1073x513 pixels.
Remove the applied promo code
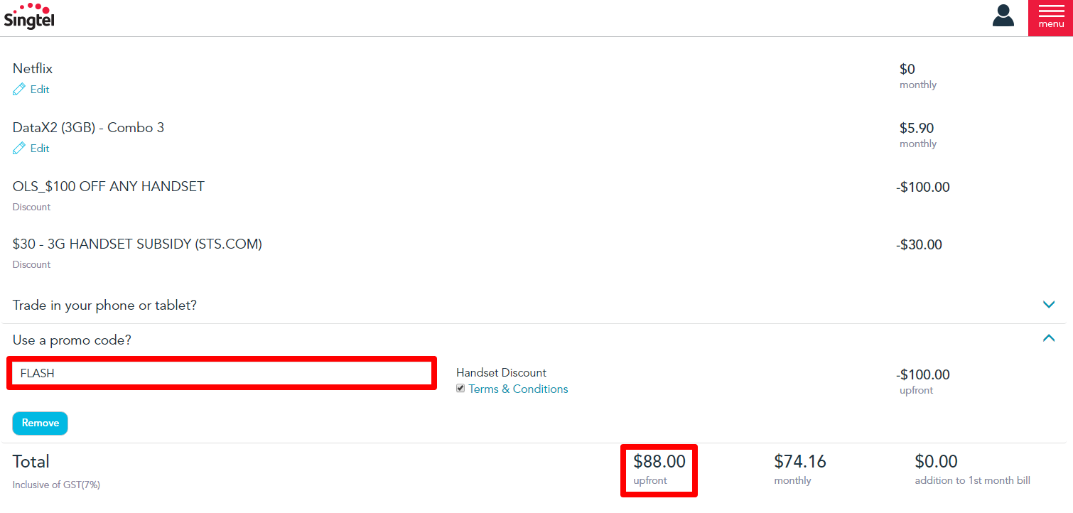40,423
